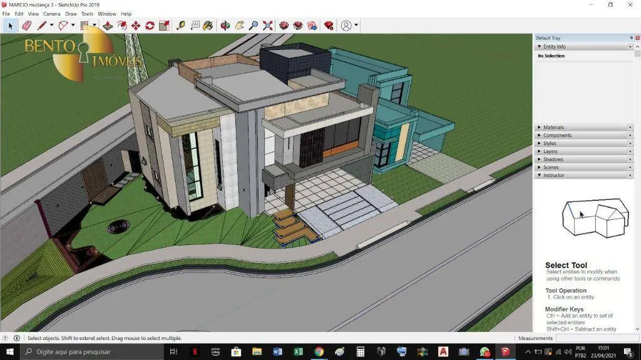Open the Draw menu
This screenshot has height=360, width=641.
coord(71,14)
